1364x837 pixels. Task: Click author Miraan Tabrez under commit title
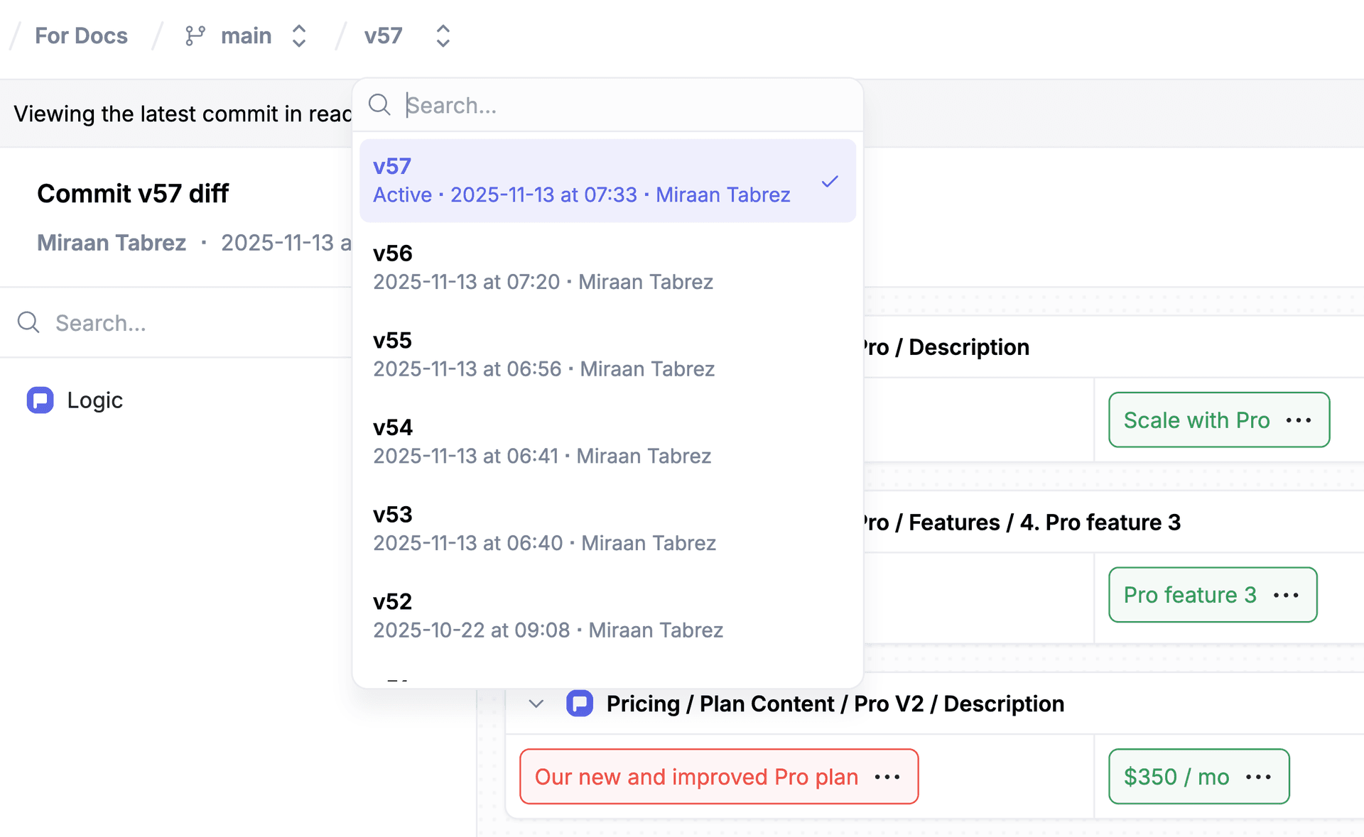click(111, 242)
